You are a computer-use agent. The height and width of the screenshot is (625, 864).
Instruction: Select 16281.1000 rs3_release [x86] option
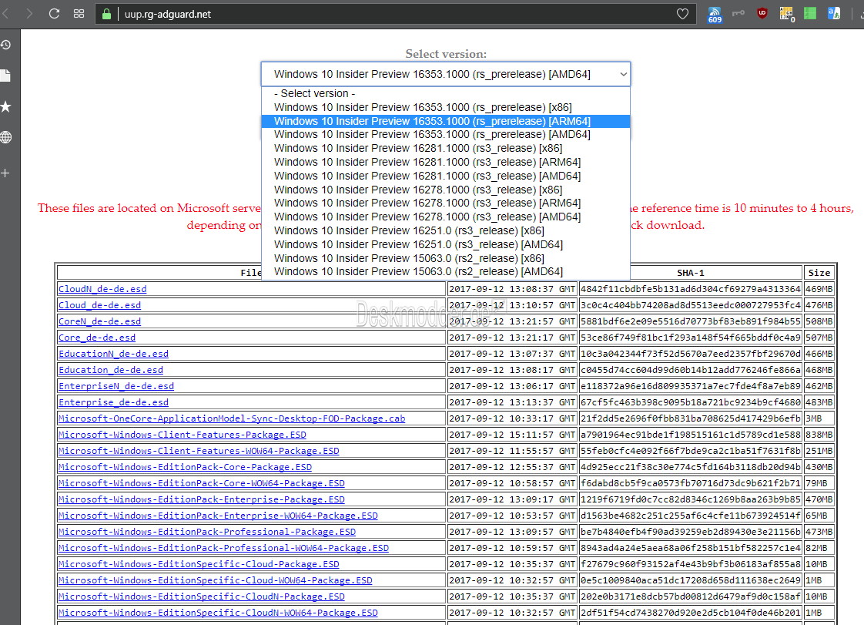(x=446, y=148)
